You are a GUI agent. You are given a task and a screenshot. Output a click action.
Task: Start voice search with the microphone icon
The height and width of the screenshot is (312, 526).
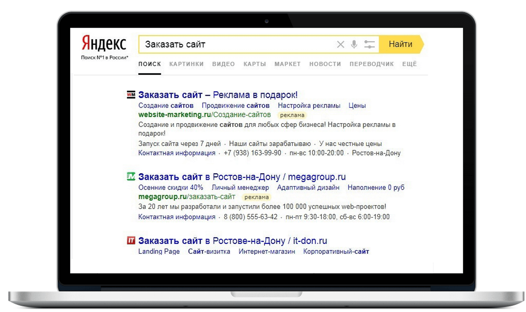[x=354, y=44]
